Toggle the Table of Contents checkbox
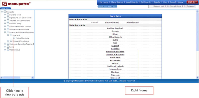Viewport: 199px width, 98px height. tap(14, 38)
